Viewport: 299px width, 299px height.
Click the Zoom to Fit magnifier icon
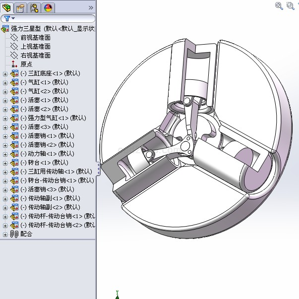tap(279, 5)
